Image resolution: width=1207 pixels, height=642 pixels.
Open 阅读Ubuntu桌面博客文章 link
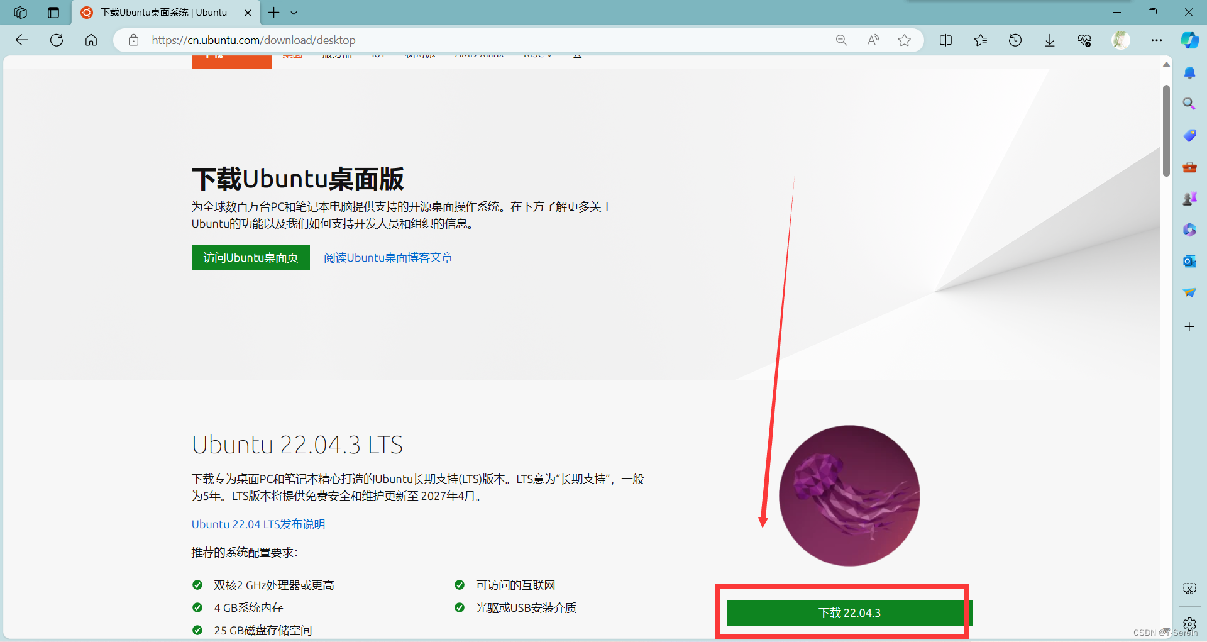click(x=389, y=258)
